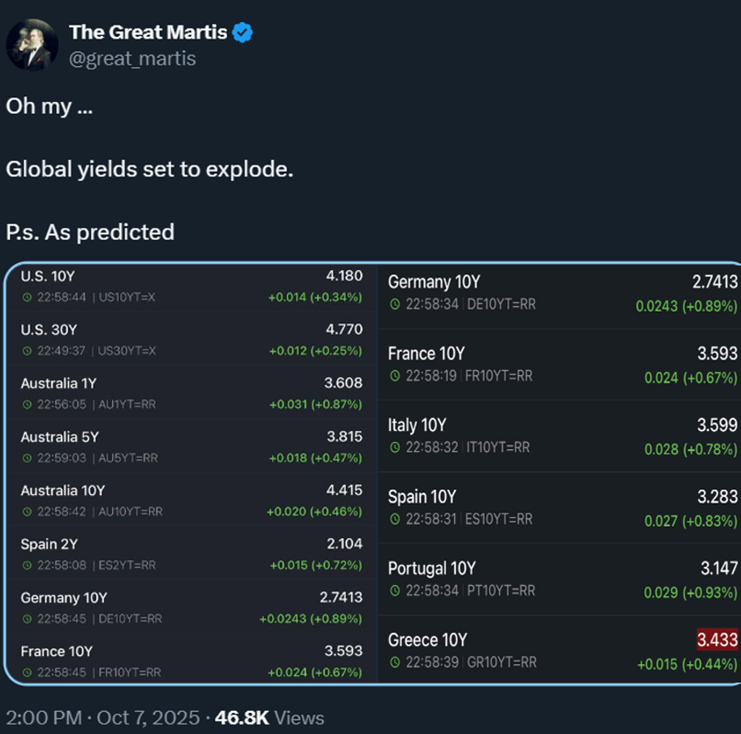Click clock icon under Portugal 10Y
Screen dimensions: 741x734
click(x=395, y=591)
